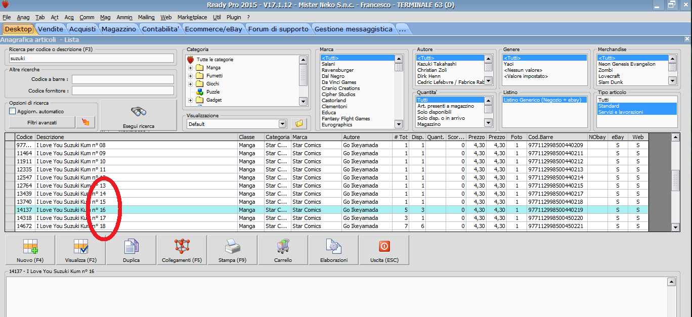692x317 pixels.
Task: Open the Visualizzazione Default dropdown
Action: click(x=282, y=124)
